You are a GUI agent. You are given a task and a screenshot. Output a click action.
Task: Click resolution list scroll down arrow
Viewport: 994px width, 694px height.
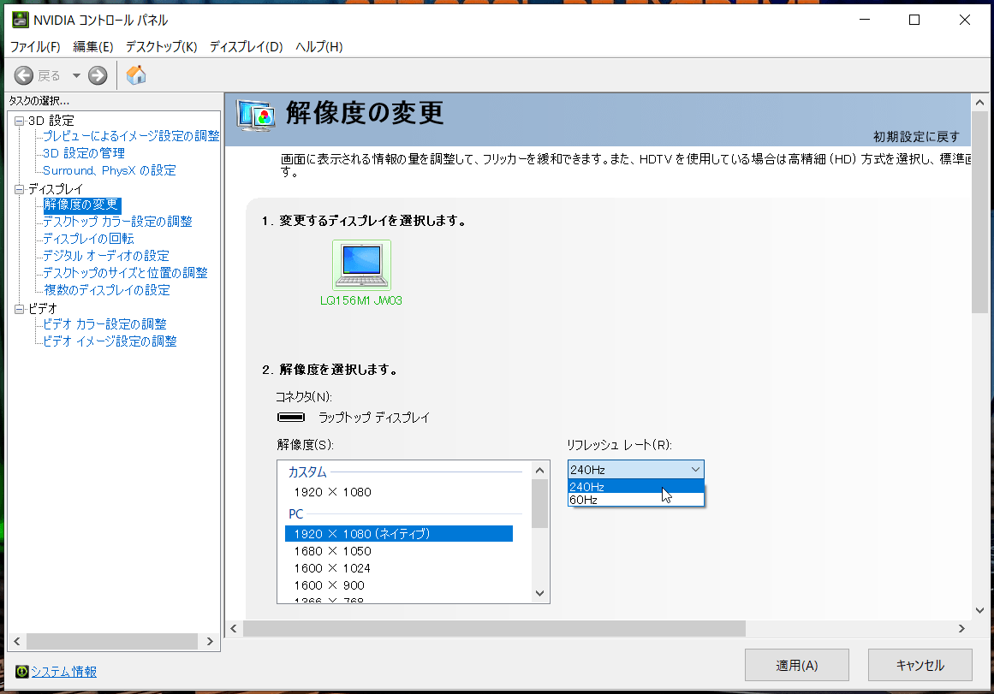[x=539, y=593]
